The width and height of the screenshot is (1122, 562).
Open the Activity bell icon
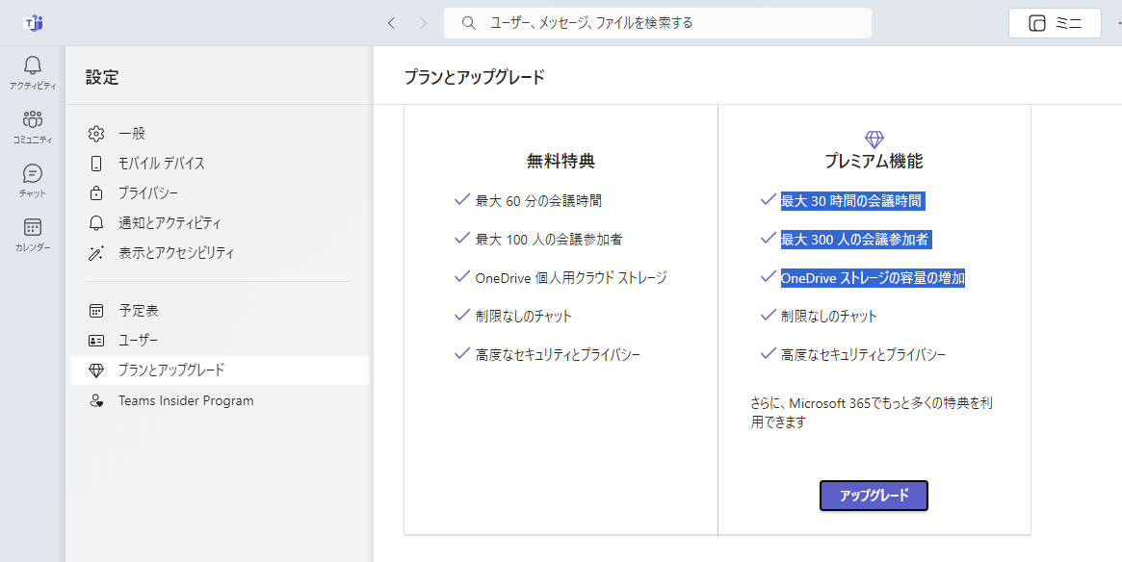tap(32, 65)
